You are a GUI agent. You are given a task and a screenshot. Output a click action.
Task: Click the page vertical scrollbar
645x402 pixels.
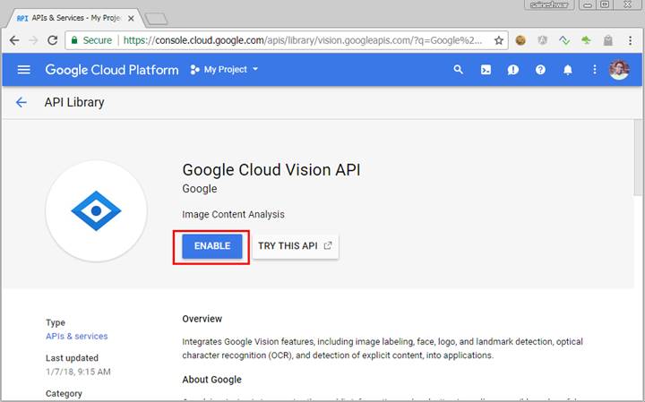click(638, 156)
